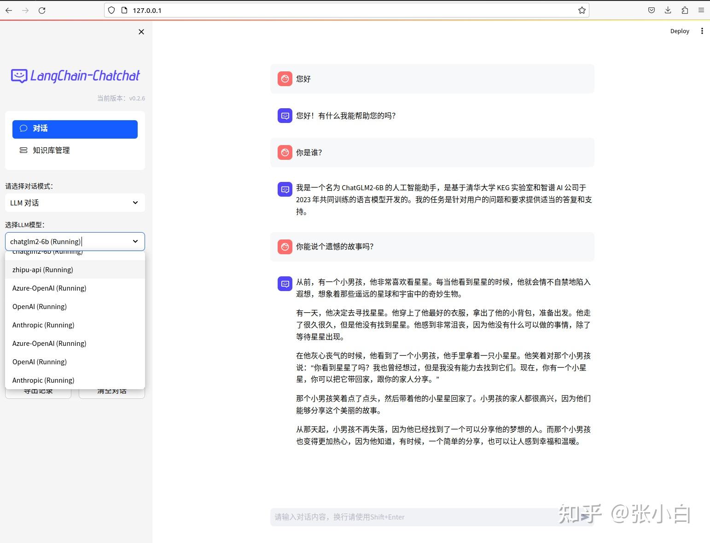Screen dimensions: 710x543
Task: Click the 选择LLM模型： label
Action: pyautogui.click(x=25, y=225)
